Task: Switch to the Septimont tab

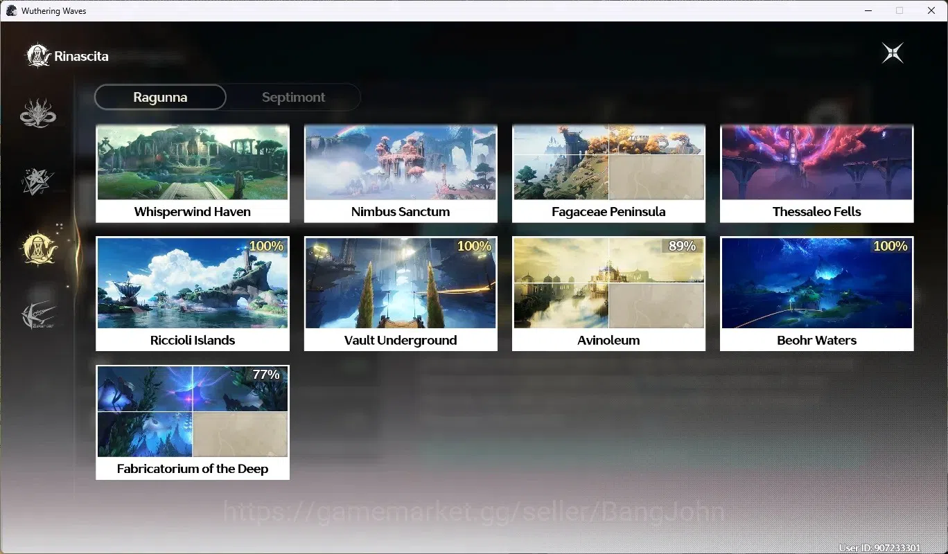Action: point(293,97)
